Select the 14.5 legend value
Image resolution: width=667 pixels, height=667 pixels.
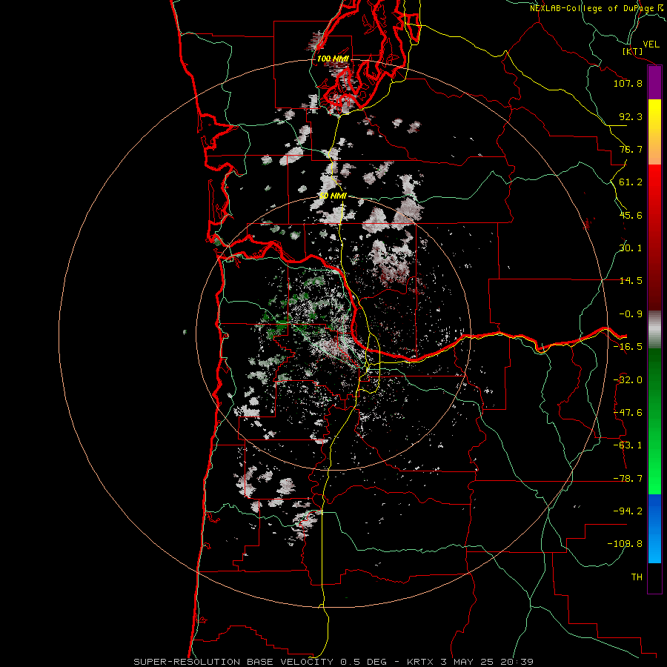(631, 281)
